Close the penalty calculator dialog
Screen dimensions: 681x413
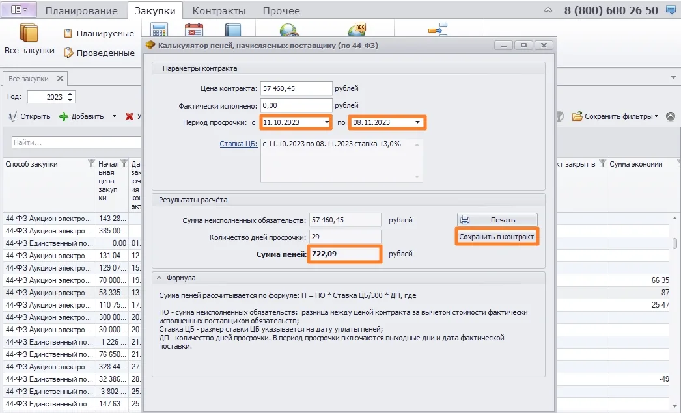(x=544, y=45)
